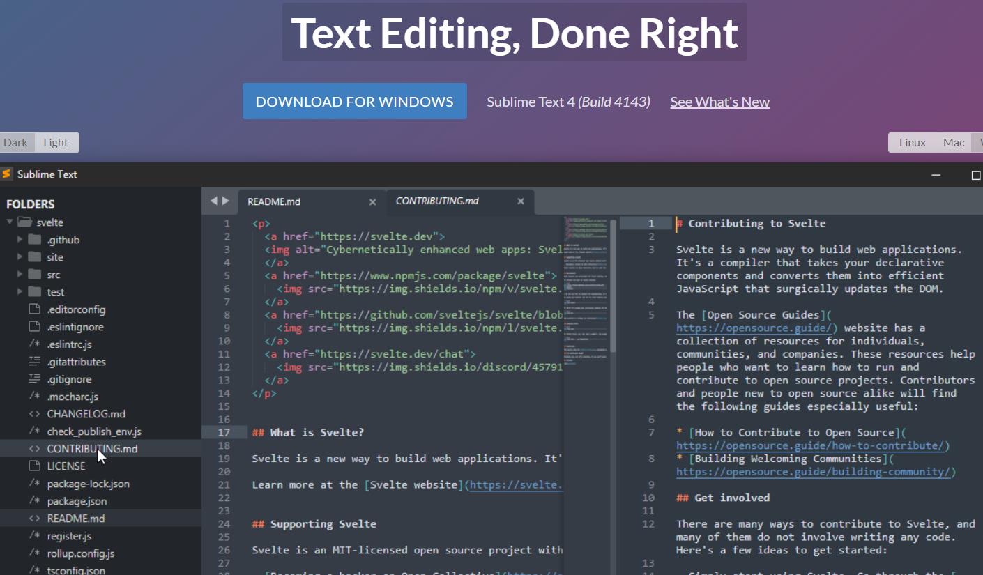Expand the site folder arrow

click(x=20, y=257)
